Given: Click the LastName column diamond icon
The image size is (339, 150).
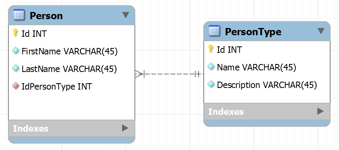Looking at the screenshot, I should [x=16, y=68].
